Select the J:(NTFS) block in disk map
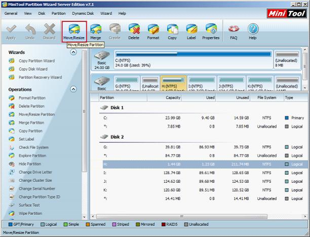This screenshot has width=310, height=237. click(x=231, y=83)
